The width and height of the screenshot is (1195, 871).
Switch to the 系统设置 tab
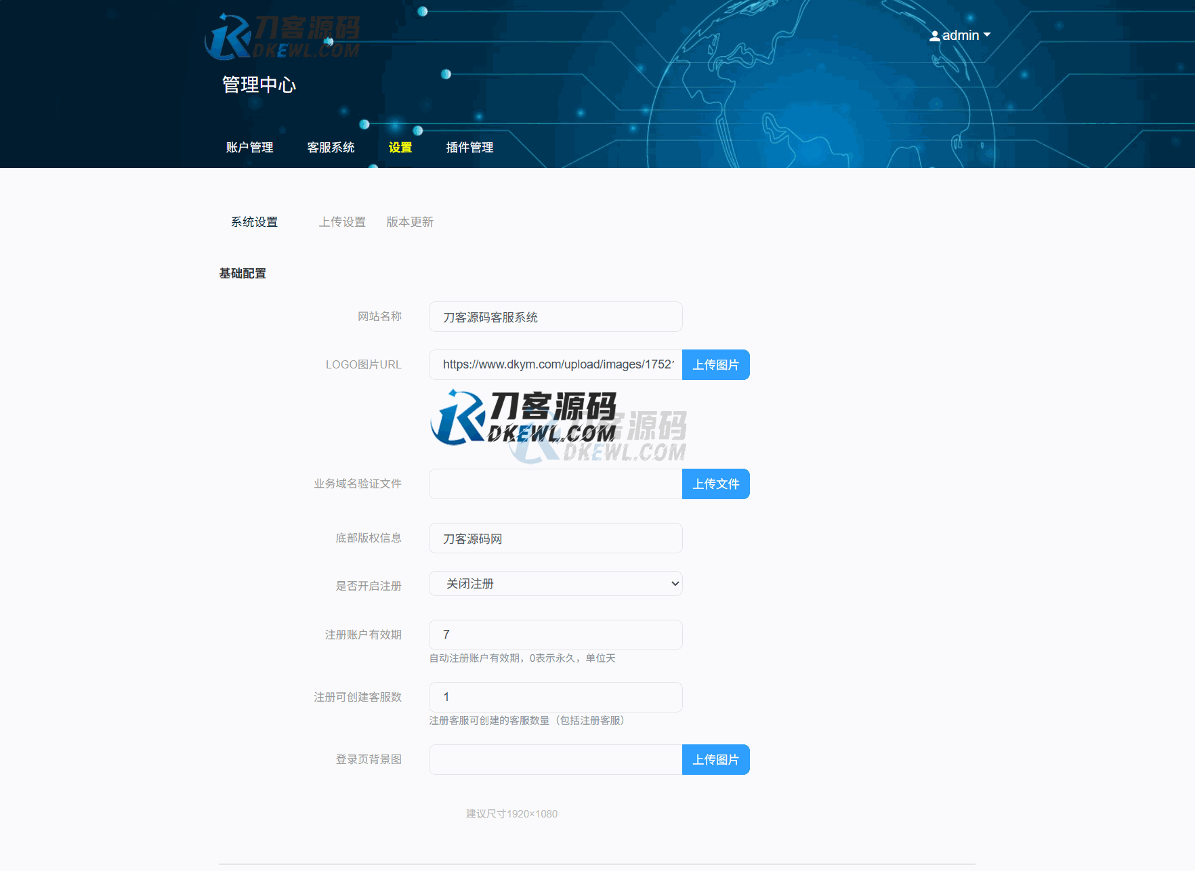254,222
